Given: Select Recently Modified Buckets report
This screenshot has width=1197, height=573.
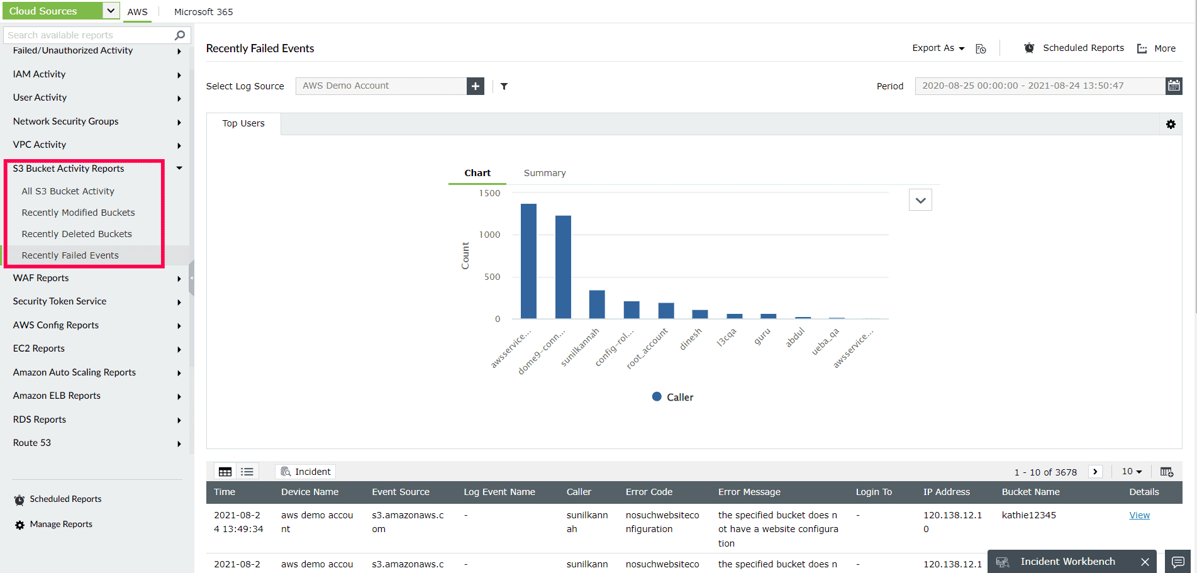Looking at the screenshot, I should pyautogui.click(x=78, y=212).
